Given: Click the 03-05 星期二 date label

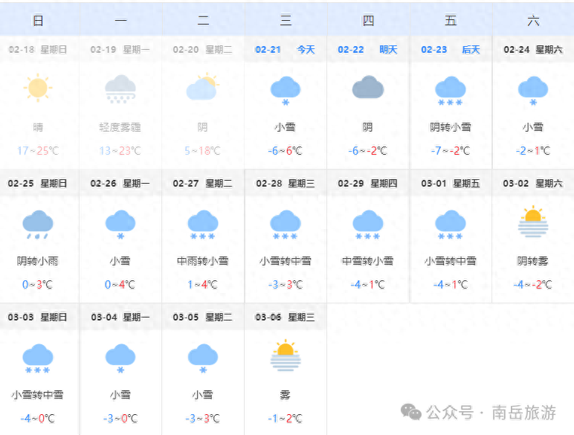Looking at the screenshot, I should click(203, 317).
